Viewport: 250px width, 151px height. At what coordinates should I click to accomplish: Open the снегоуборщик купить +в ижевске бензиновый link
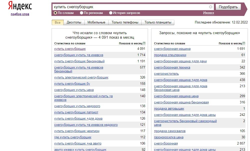79,69
